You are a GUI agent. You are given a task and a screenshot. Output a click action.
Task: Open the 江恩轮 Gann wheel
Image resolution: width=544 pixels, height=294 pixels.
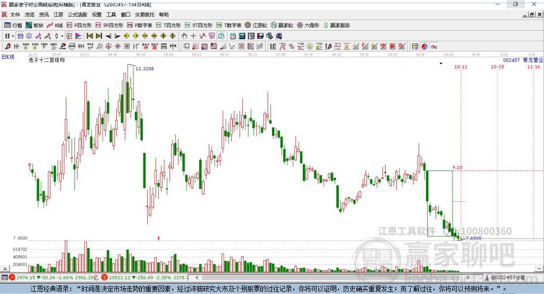[x=256, y=25]
